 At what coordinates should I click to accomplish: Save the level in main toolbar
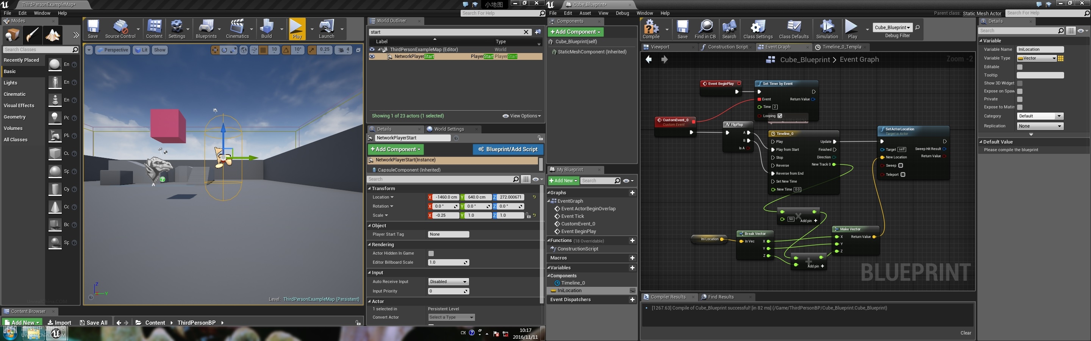pos(93,29)
